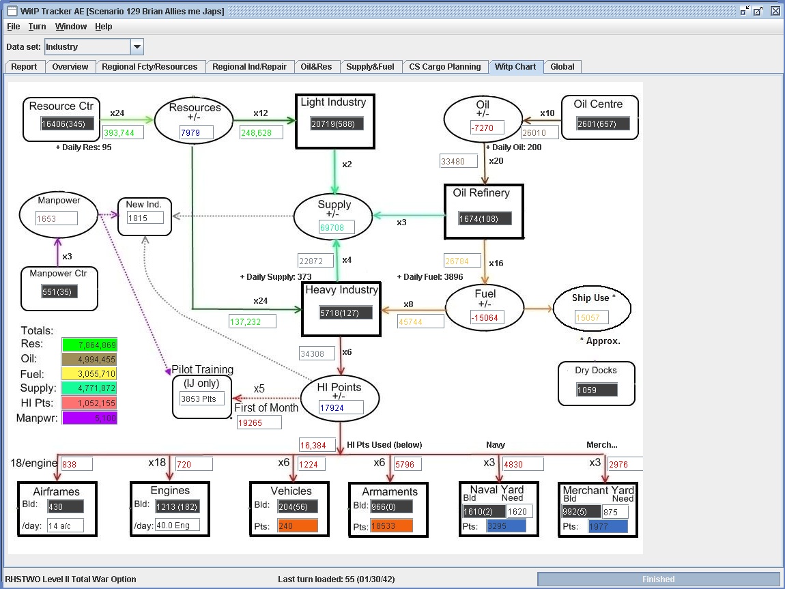
Task: Switch to the Regional Fcty/Resources tab
Action: pos(149,67)
